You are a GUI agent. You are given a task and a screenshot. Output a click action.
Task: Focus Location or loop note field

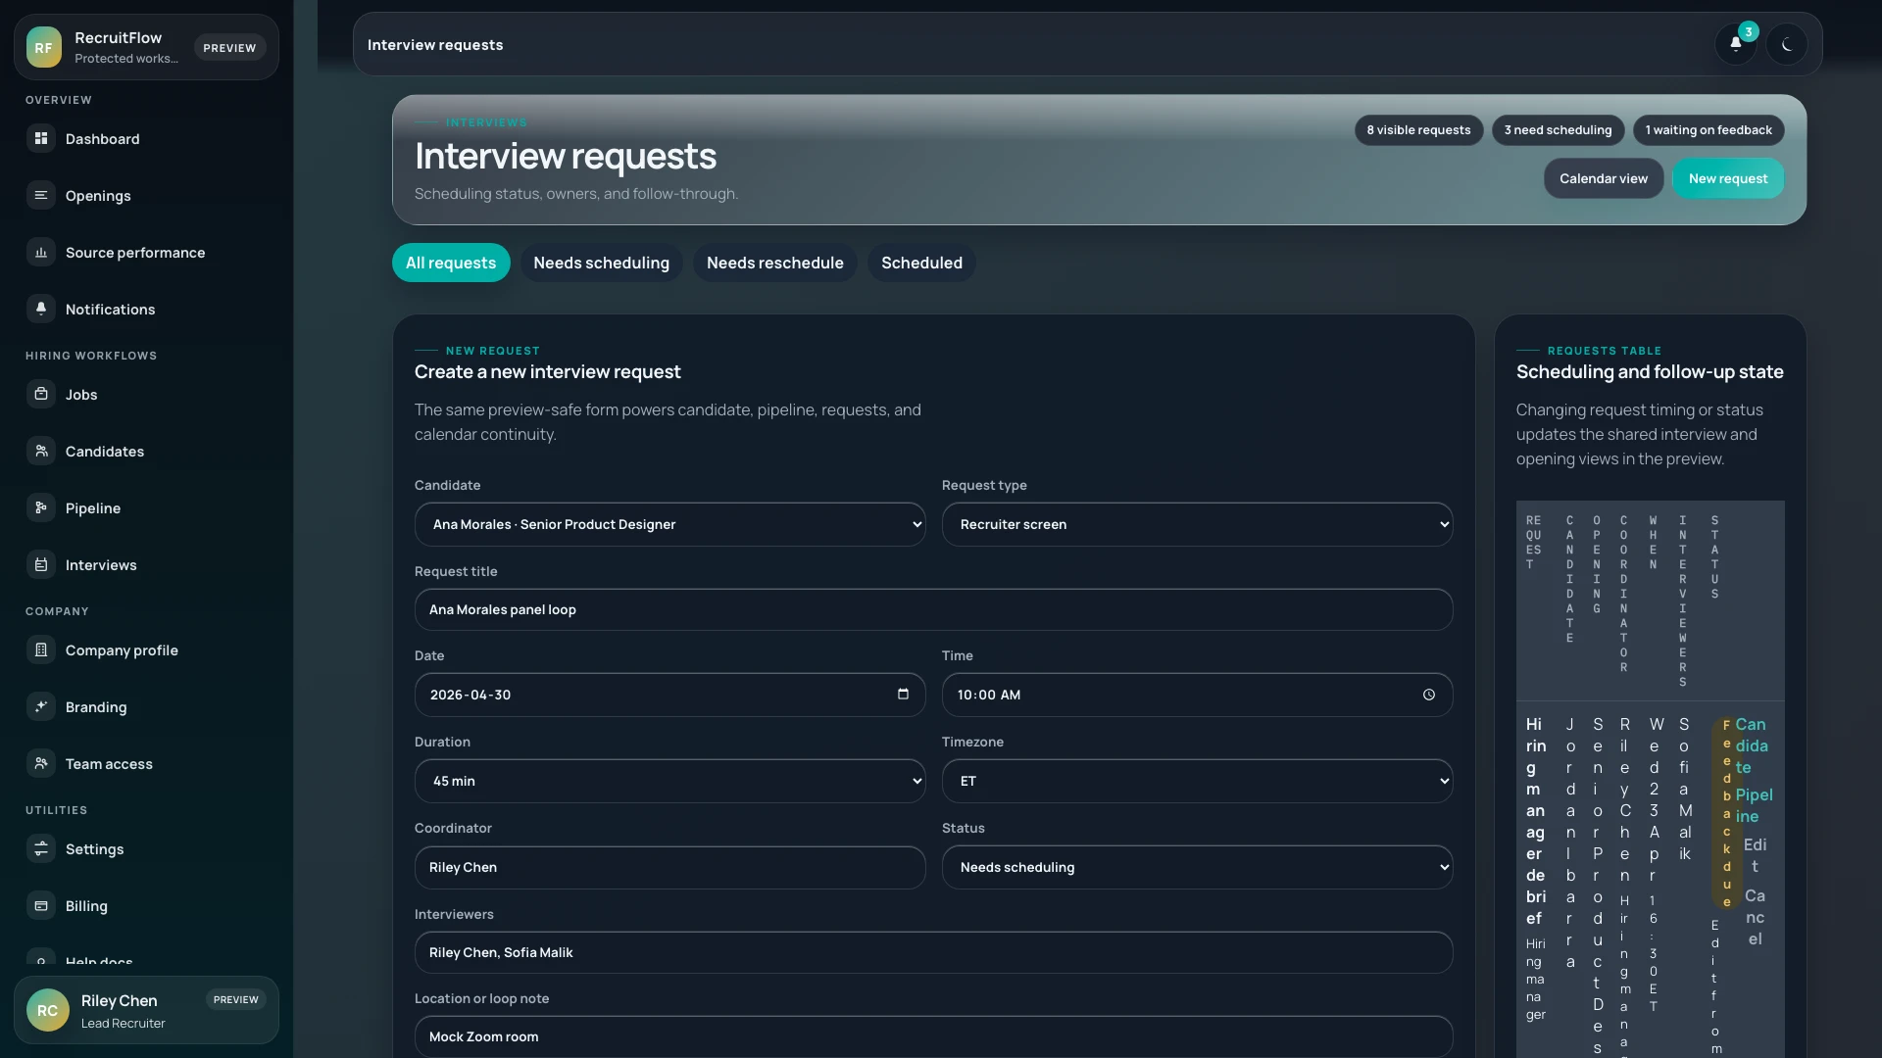click(x=933, y=1036)
